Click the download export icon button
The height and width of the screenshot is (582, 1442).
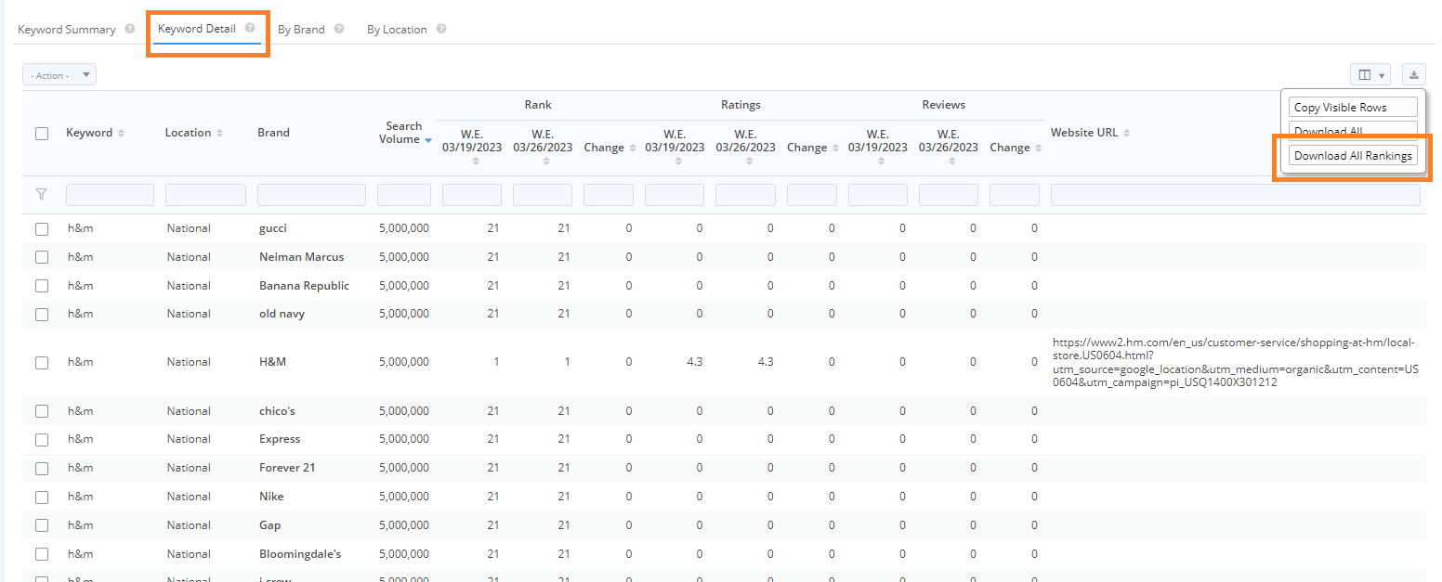pyautogui.click(x=1414, y=74)
